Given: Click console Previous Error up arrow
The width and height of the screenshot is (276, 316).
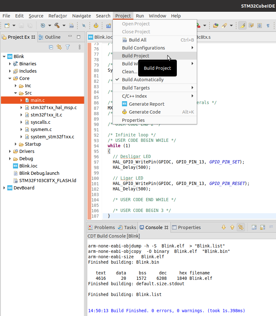Looking at the screenshot, I should (232, 227).
